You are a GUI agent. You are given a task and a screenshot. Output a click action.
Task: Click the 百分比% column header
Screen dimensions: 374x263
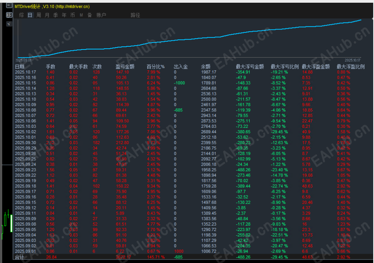(156, 67)
